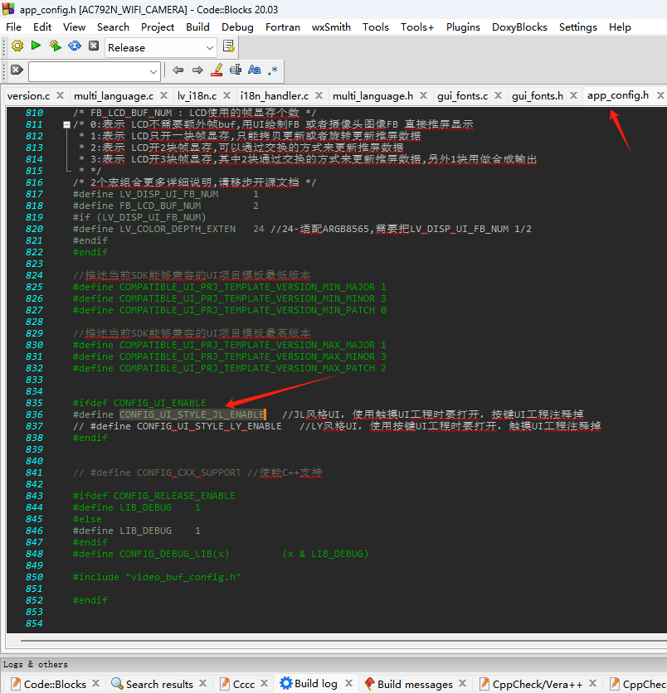The width and height of the screenshot is (667, 693).
Task: Open the Build messages log tab
Action: coord(415,684)
